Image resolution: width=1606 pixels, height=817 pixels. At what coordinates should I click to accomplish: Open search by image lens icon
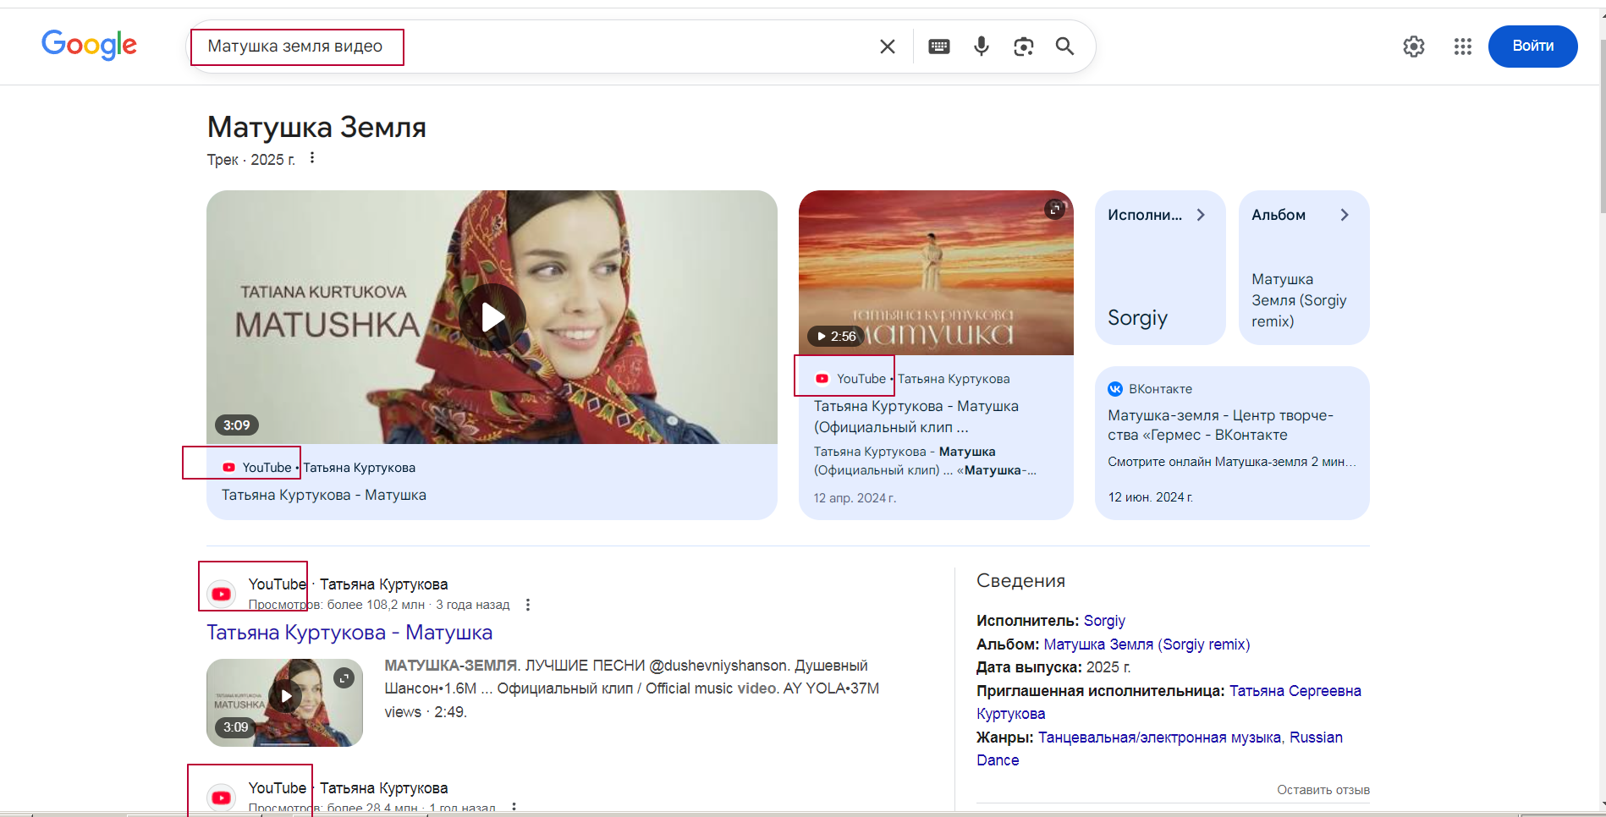pos(1024,47)
